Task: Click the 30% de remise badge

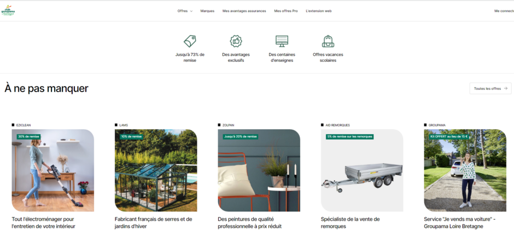Action: [28, 136]
